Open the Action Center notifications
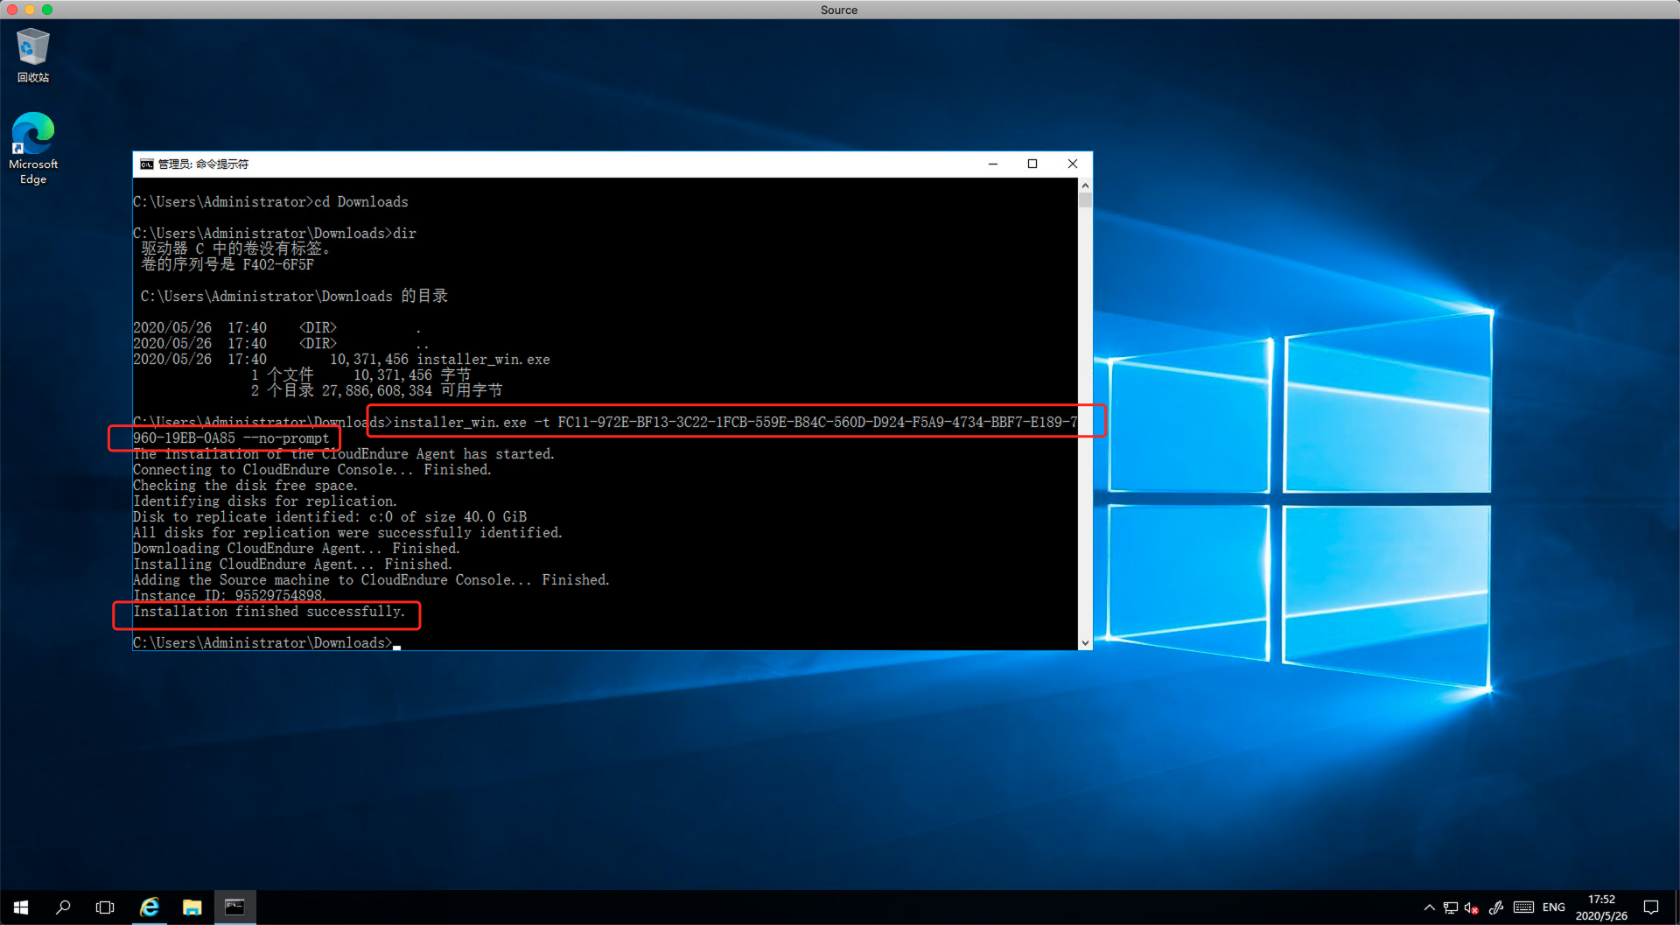The image size is (1680, 925). click(x=1651, y=907)
